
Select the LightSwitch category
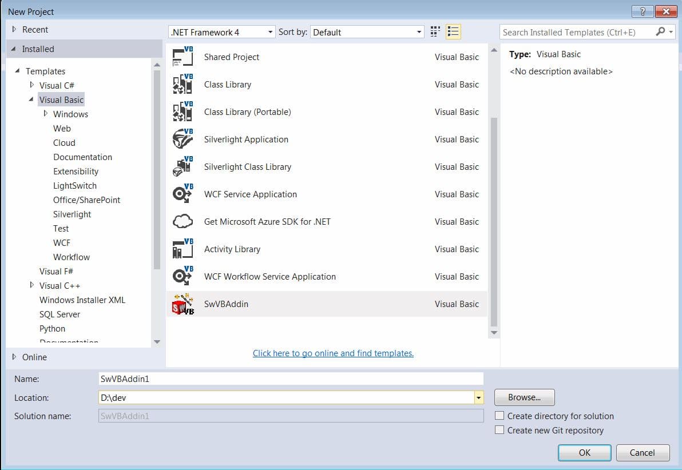(75, 186)
